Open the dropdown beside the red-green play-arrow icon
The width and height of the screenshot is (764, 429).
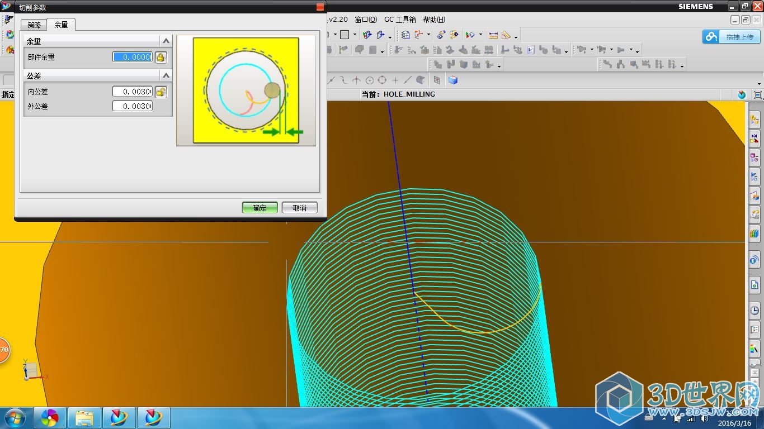(x=480, y=35)
